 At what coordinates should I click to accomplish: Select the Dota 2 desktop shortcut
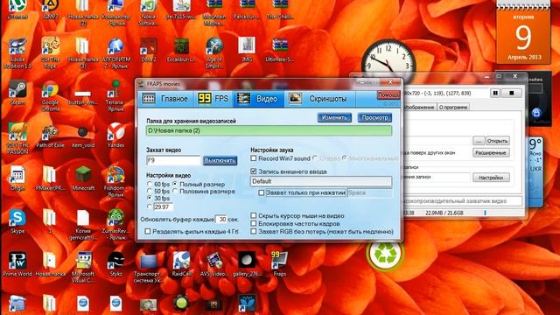click(x=148, y=50)
